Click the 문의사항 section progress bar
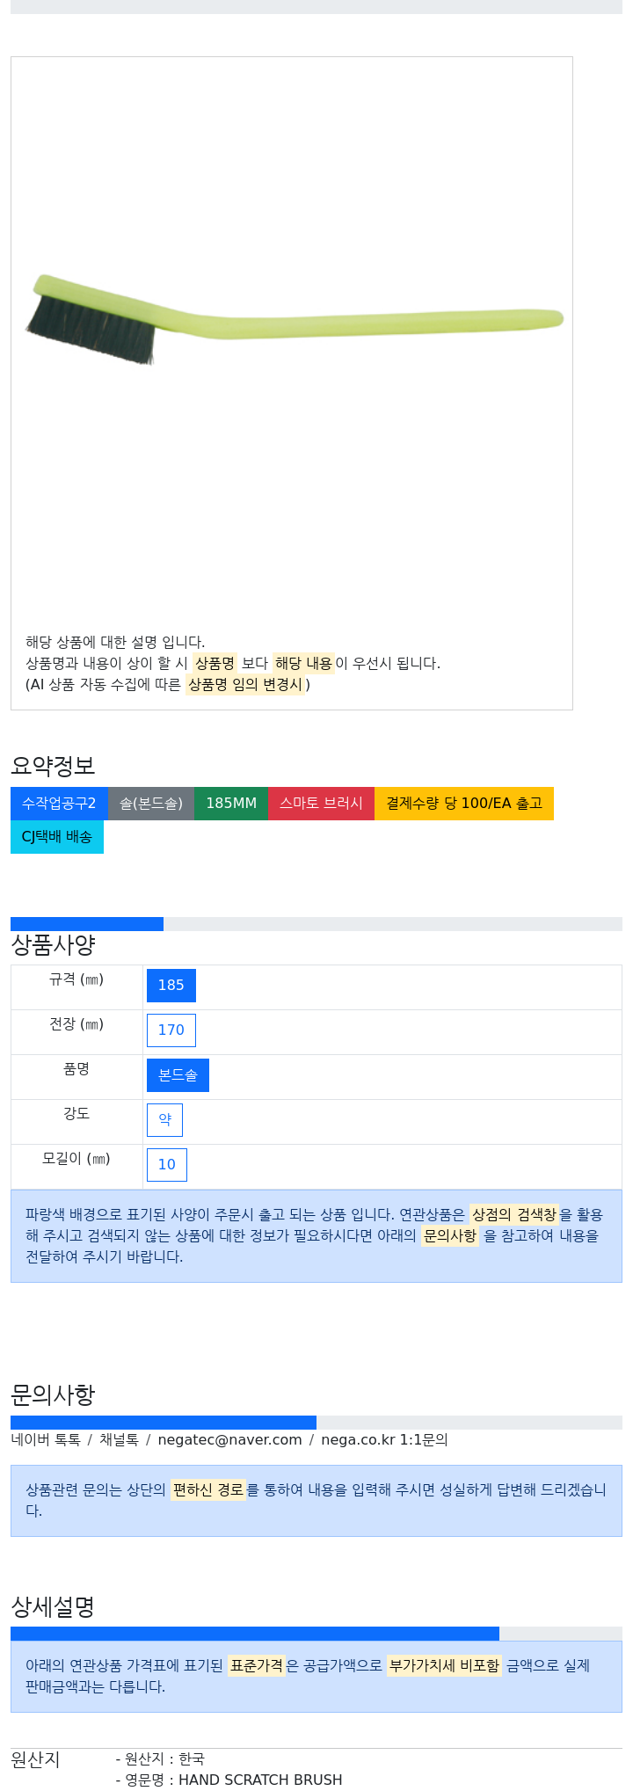 [x=316, y=1423]
